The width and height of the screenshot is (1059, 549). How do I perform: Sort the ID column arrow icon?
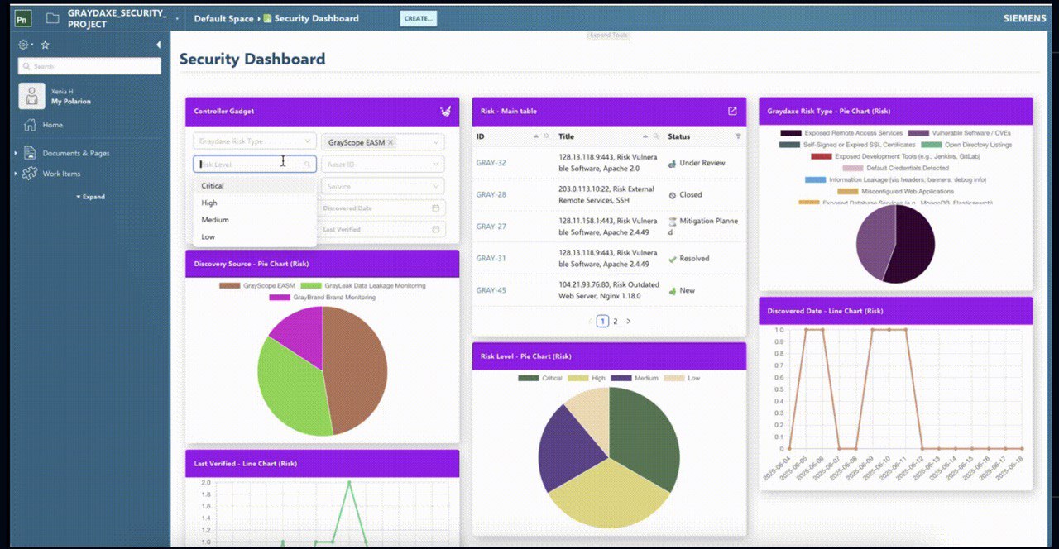click(535, 136)
